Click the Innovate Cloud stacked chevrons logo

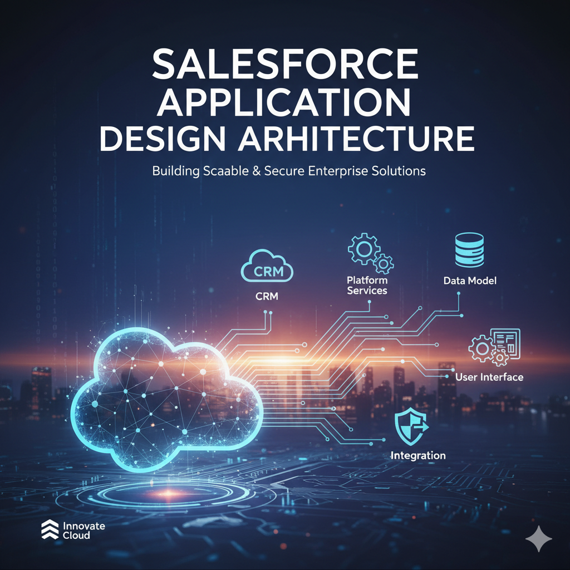click(50, 530)
